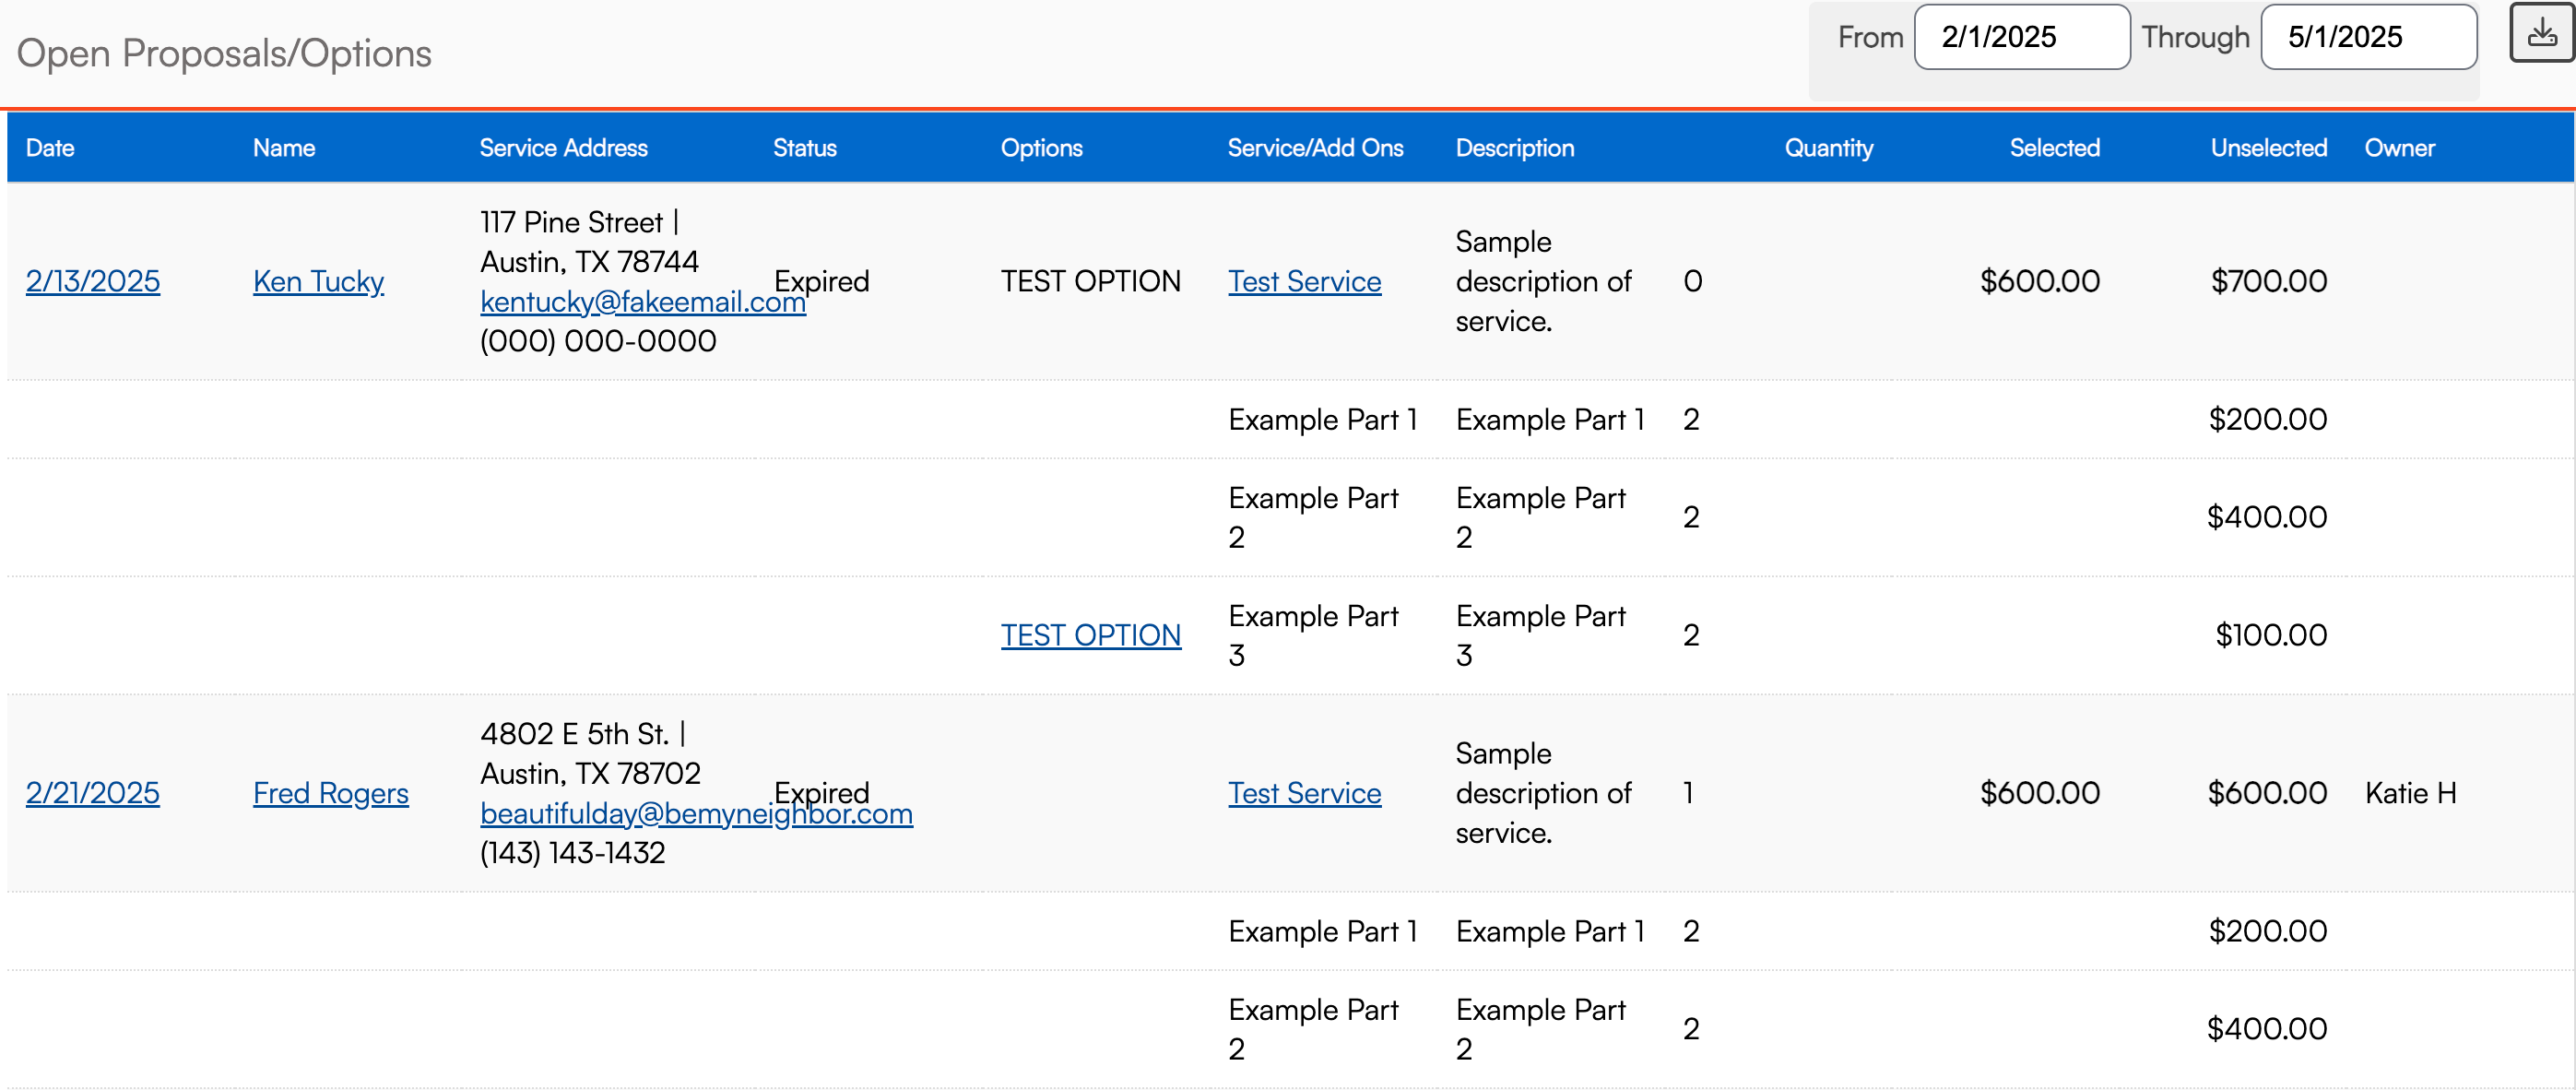Open Fred Rogers customer link
The width and height of the screenshot is (2576, 1090).
(330, 793)
